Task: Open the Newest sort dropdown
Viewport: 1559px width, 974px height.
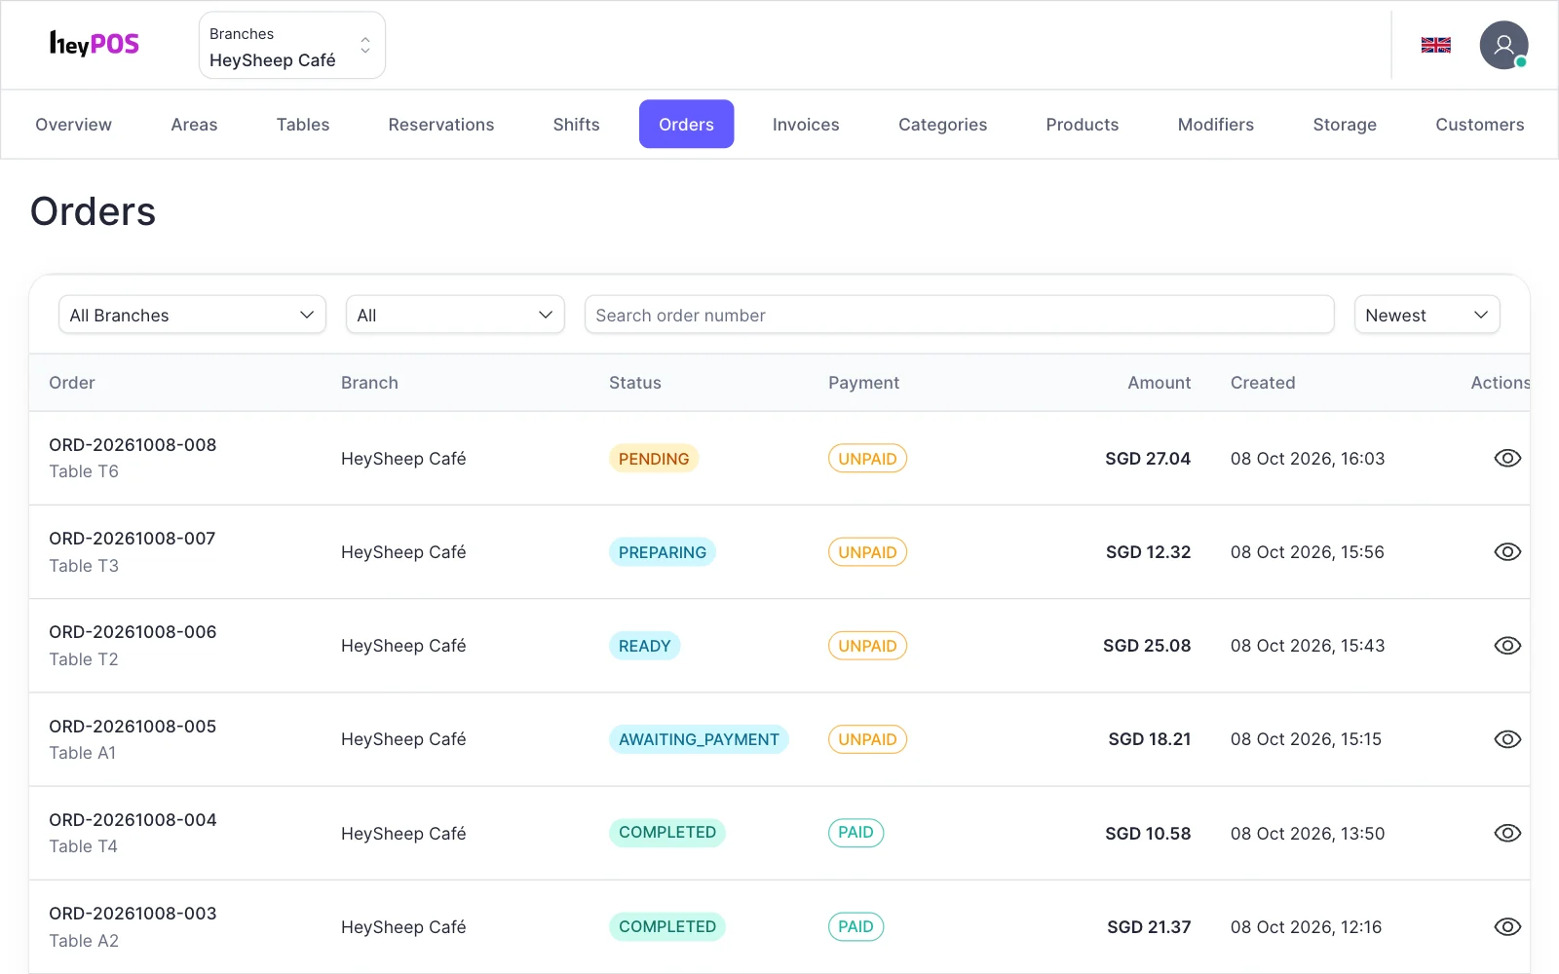Action: click(x=1426, y=315)
